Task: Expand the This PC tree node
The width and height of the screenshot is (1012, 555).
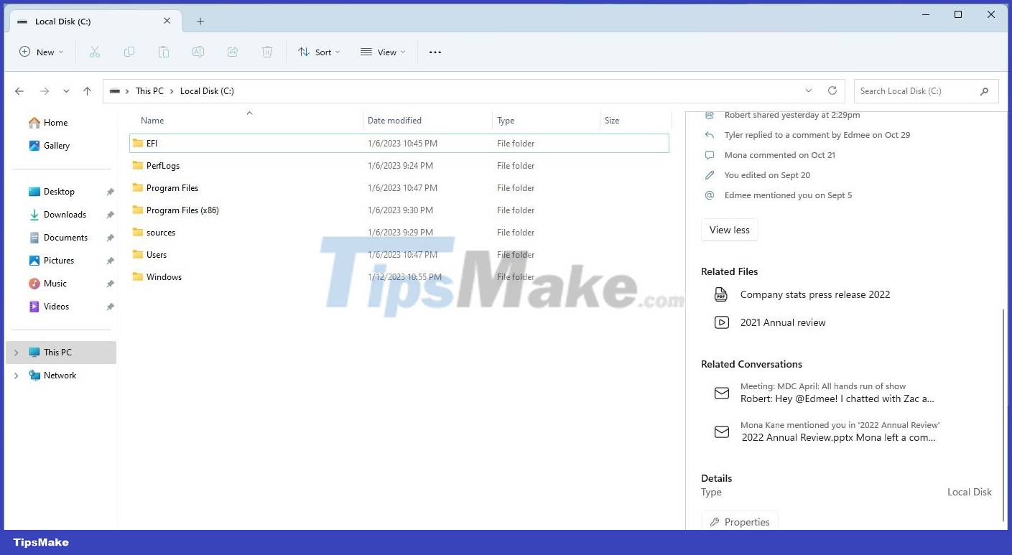Action: pos(16,352)
